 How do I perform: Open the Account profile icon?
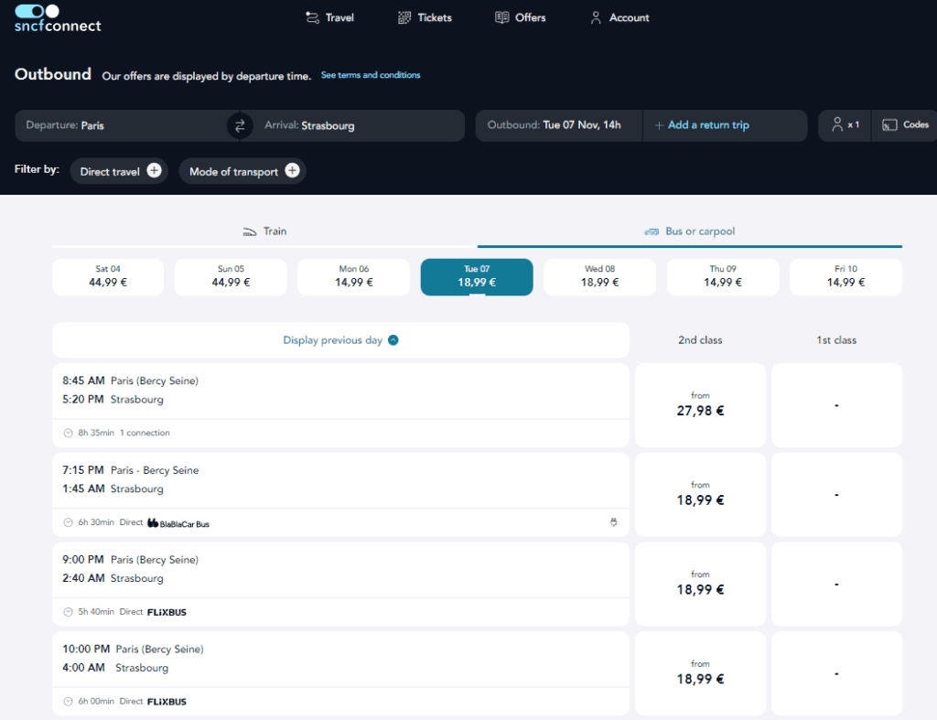coord(596,17)
